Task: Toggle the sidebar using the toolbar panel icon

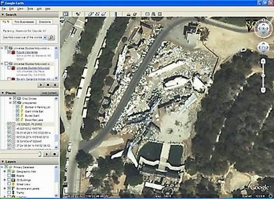Action: (x=65, y=14)
